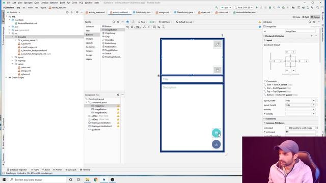Click the Pack icon in design toolbar
The image size is (326, 183).
point(154,27)
